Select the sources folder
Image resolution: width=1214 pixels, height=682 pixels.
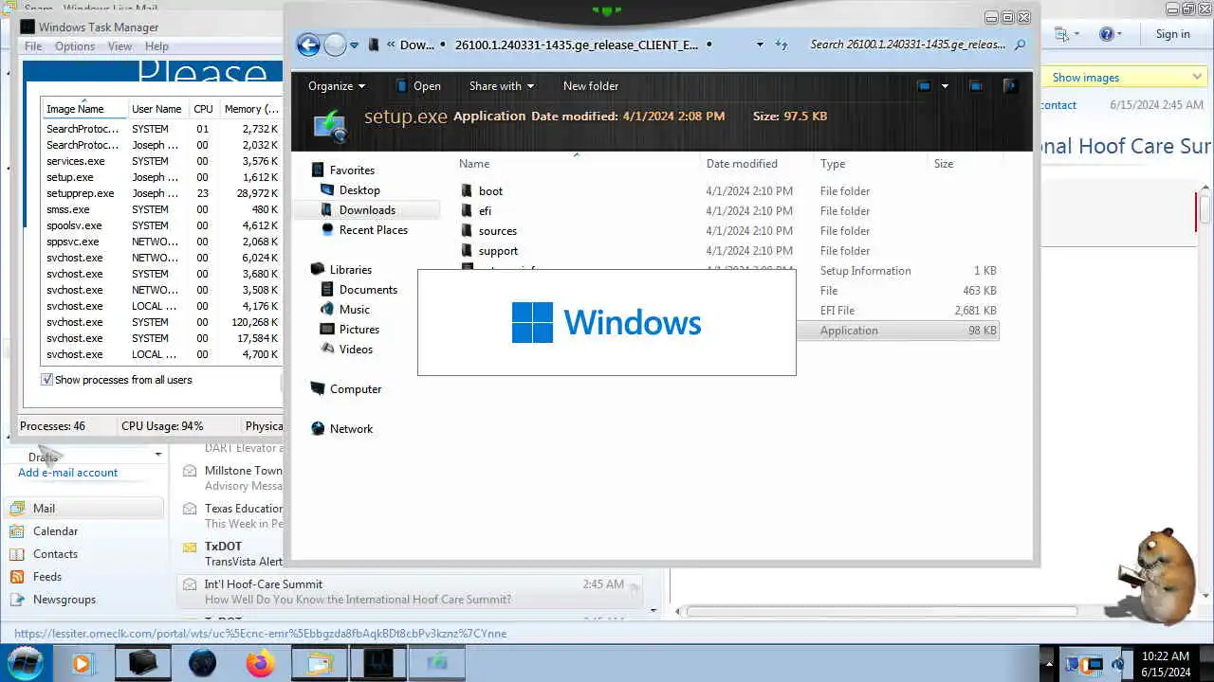point(498,231)
